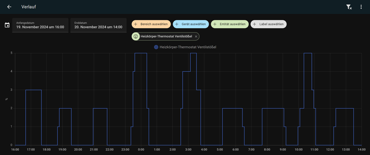370x155 pixels.
Task: Click the thermostat entity icon in chip
Action: (136, 36)
